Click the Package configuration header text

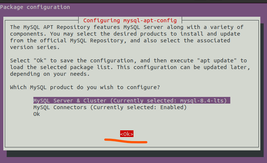35,7
